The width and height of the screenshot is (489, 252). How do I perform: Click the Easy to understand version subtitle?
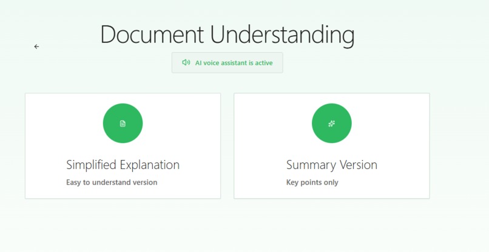[x=112, y=182]
